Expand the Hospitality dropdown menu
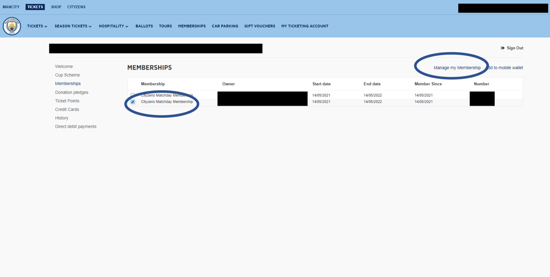 [114, 26]
